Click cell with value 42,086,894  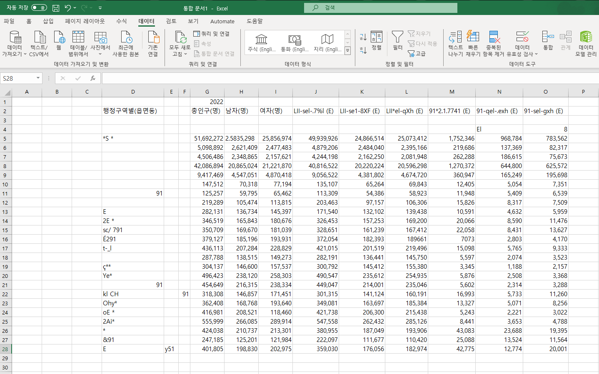tap(207, 166)
